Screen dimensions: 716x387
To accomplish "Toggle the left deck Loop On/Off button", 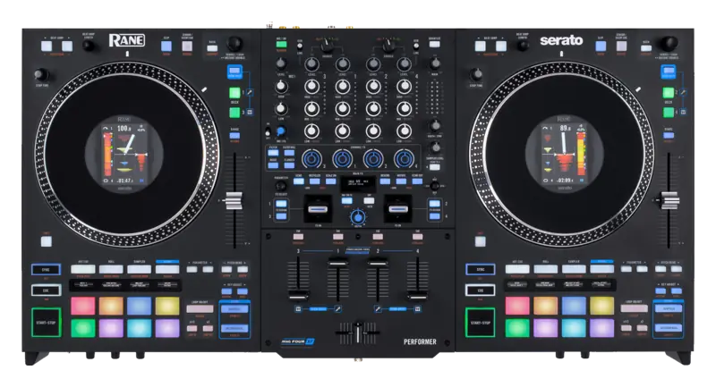I will (200, 309).
